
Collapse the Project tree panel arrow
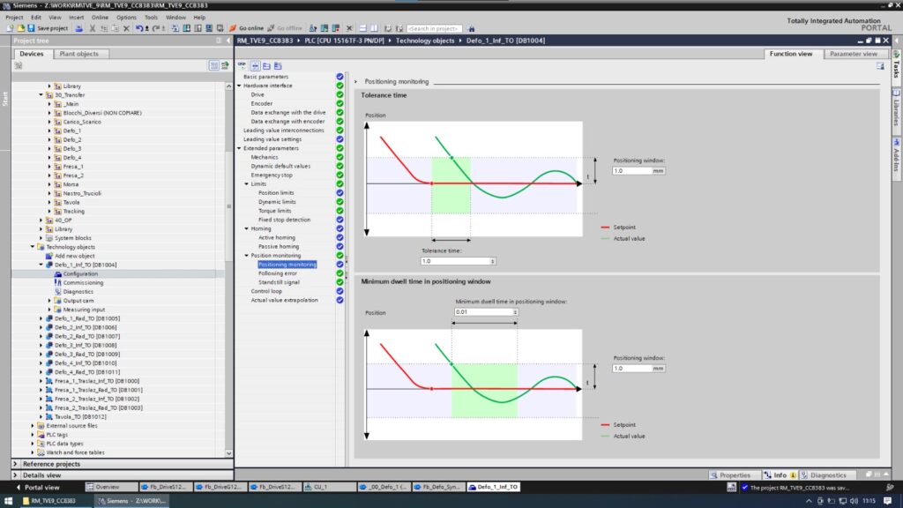tap(228, 41)
